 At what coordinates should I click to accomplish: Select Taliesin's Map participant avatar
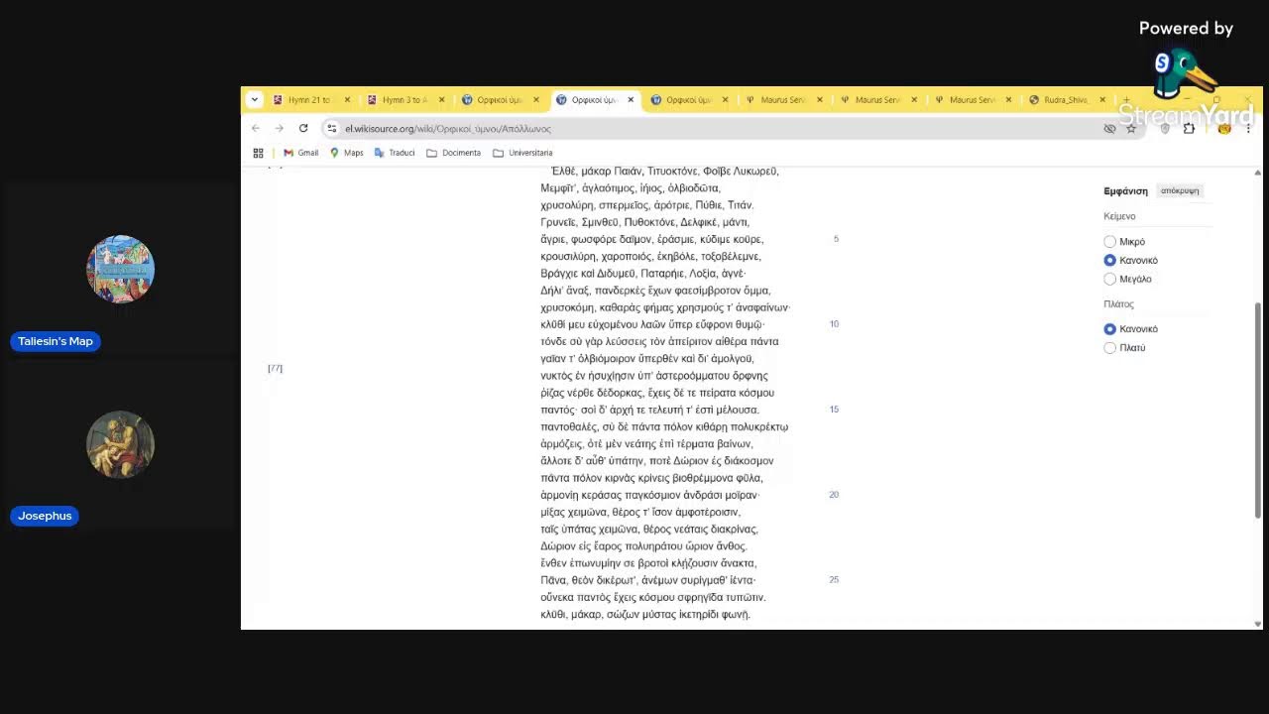point(120,269)
